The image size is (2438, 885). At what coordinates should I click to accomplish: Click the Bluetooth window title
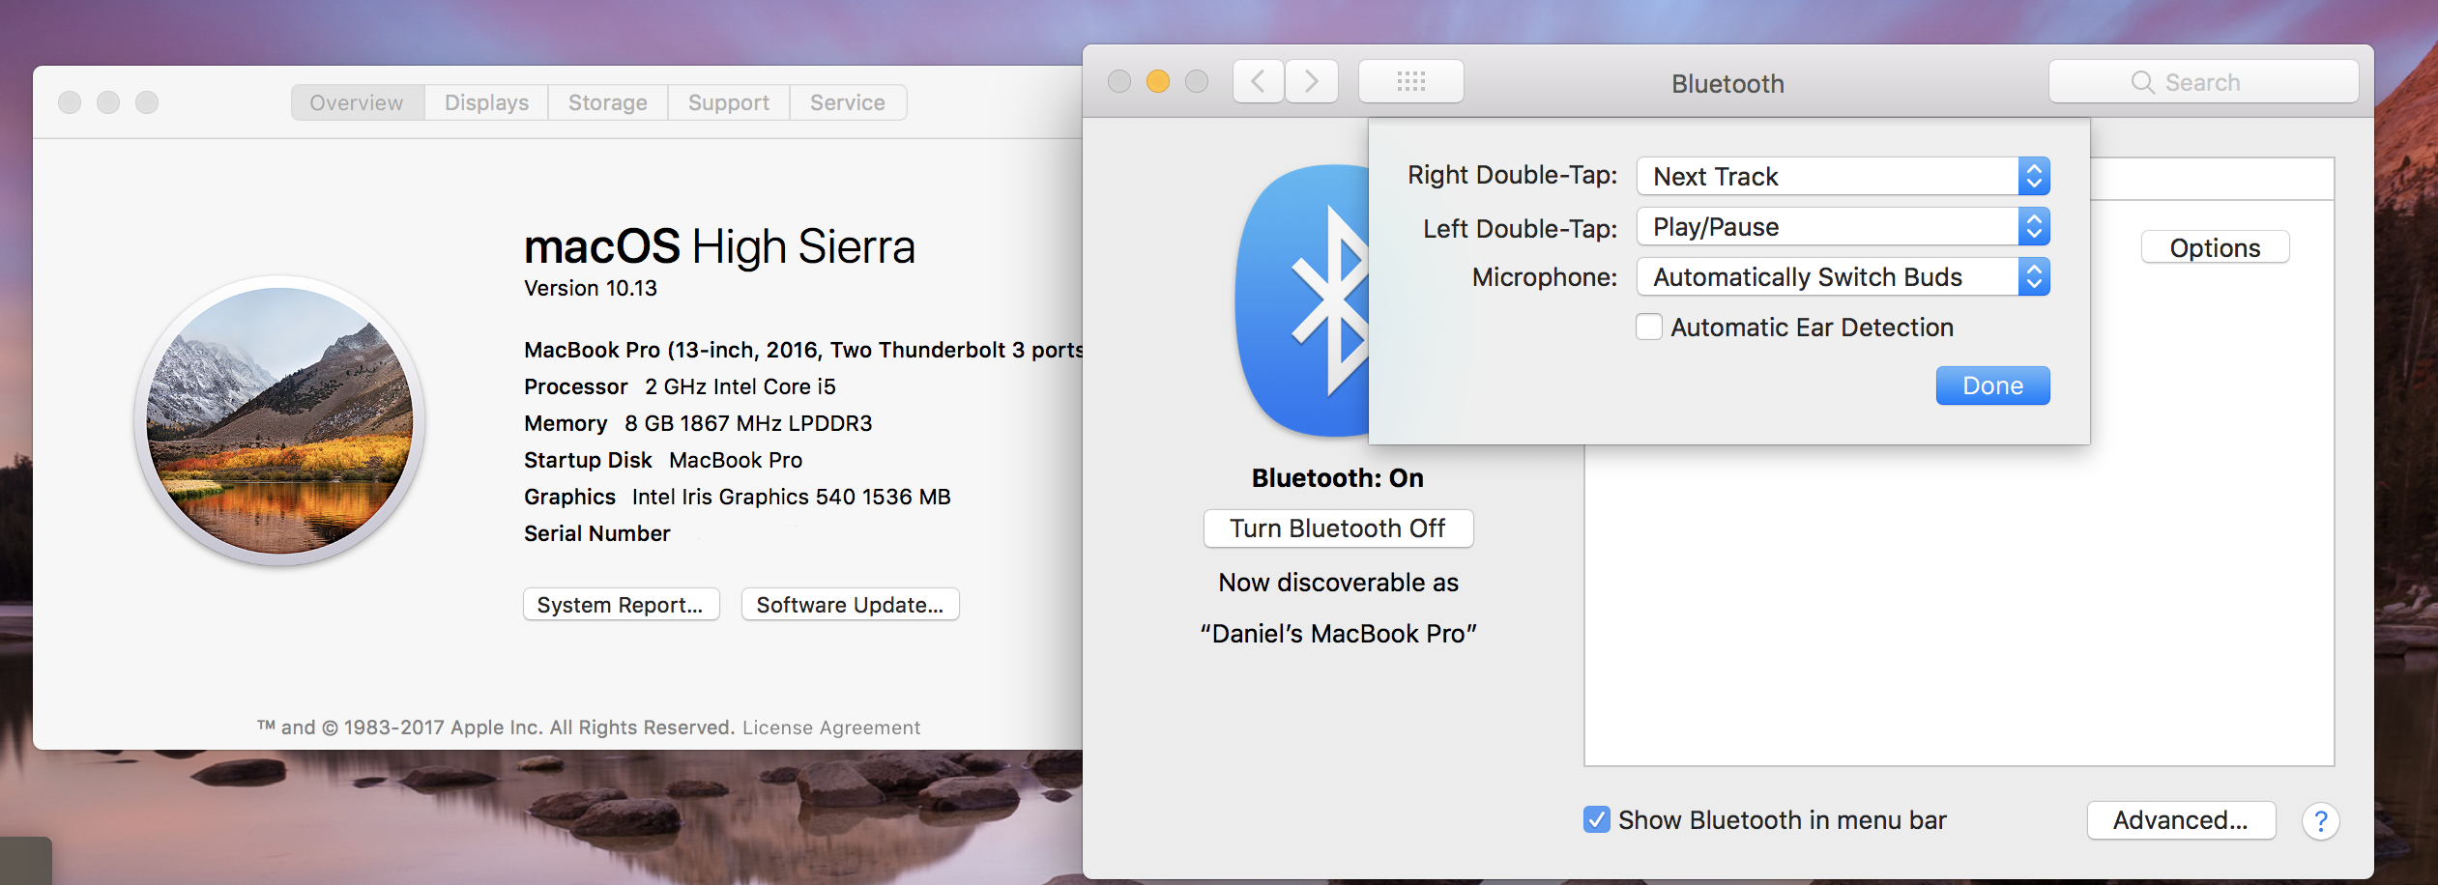pos(1727,84)
